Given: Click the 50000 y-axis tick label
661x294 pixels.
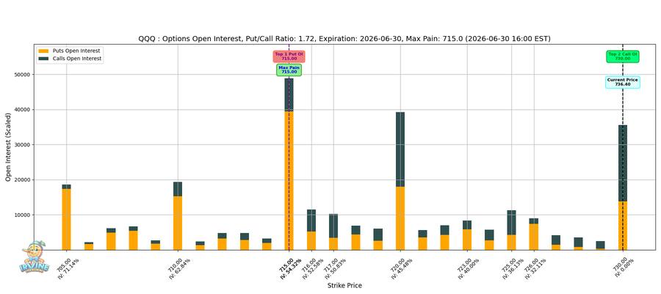Looking at the screenshot, I should pyautogui.click(x=24, y=75).
